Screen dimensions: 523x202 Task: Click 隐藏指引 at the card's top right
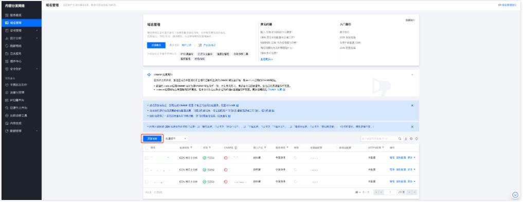coord(410,21)
